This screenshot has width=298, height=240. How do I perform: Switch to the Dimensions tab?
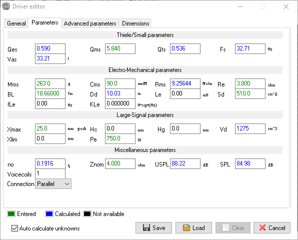tap(135, 23)
